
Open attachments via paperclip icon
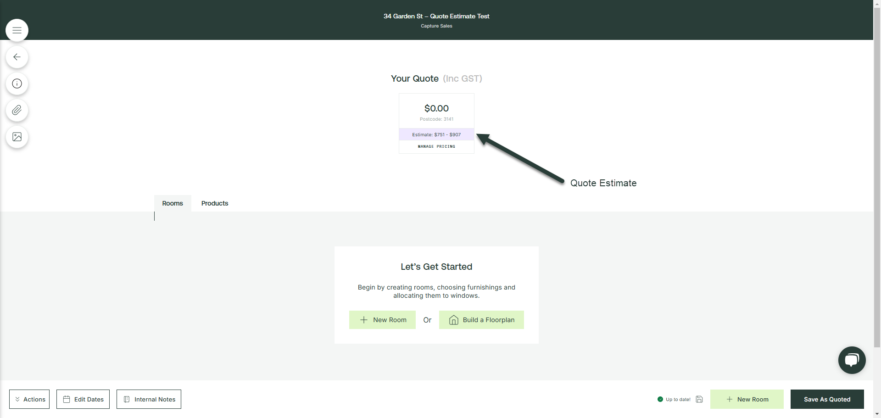click(17, 110)
